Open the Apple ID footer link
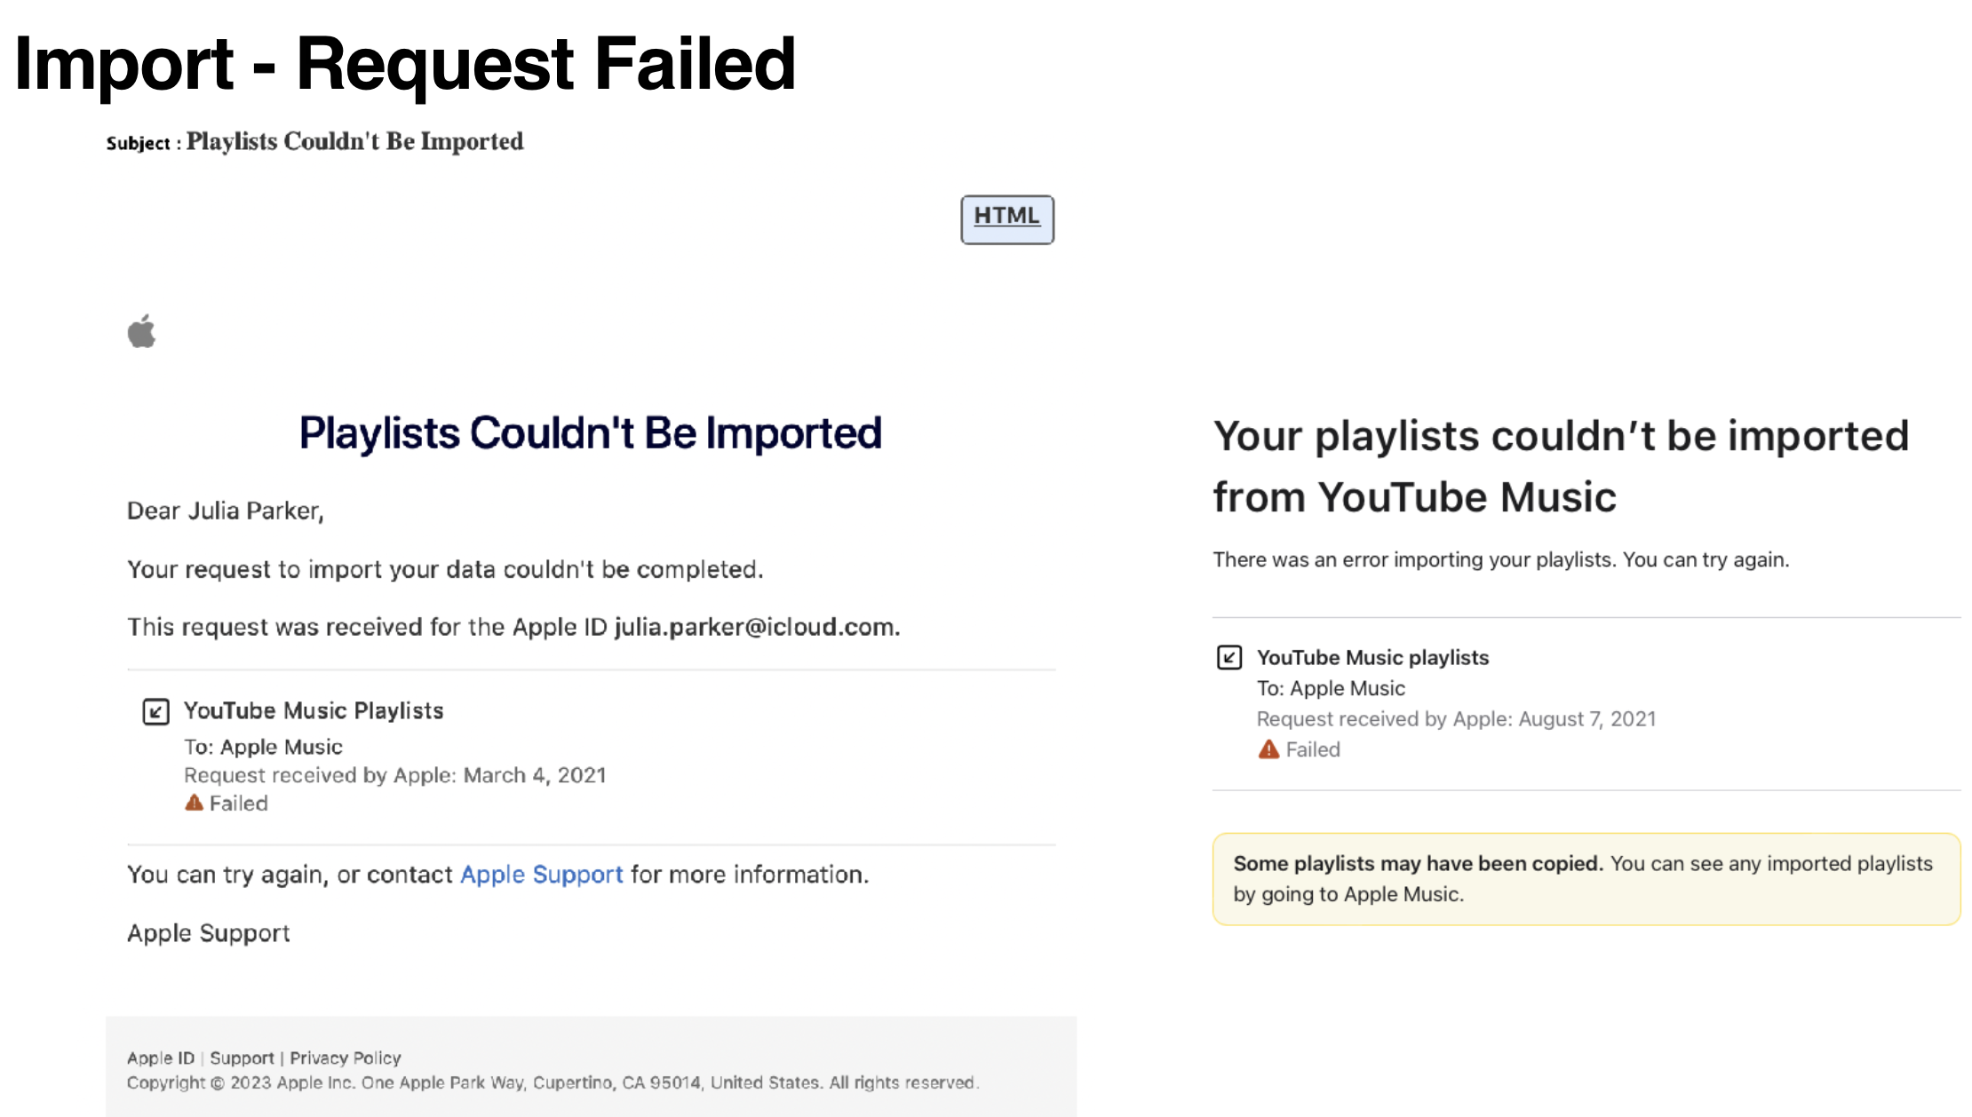Viewport: 1972px width, 1117px height. pyautogui.click(x=160, y=1058)
